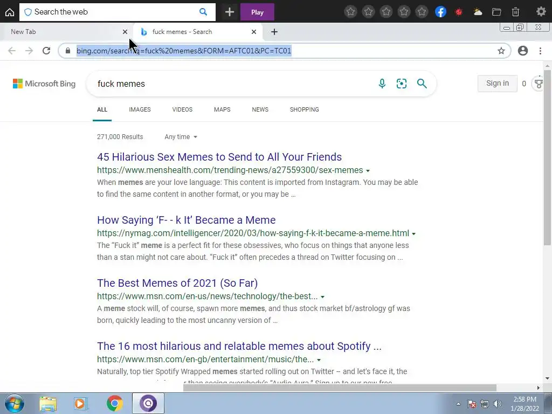Open the Windows Start button
Image resolution: width=552 pixels, height=414 pixels.
click(15, 403)
